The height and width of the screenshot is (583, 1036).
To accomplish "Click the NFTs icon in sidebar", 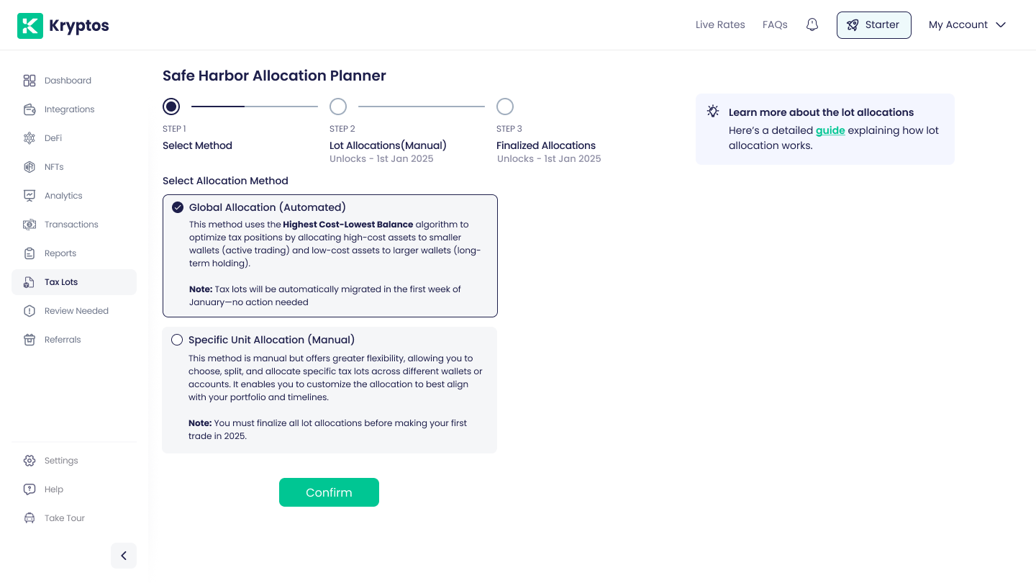I will pos(29,167).
